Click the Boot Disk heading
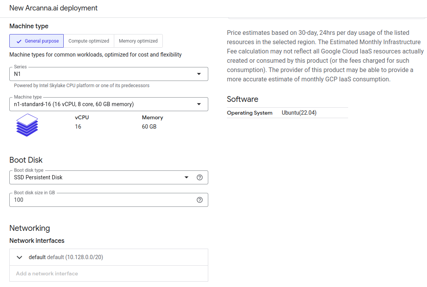Viewport: 427px width, 287px height. (26, 160)
